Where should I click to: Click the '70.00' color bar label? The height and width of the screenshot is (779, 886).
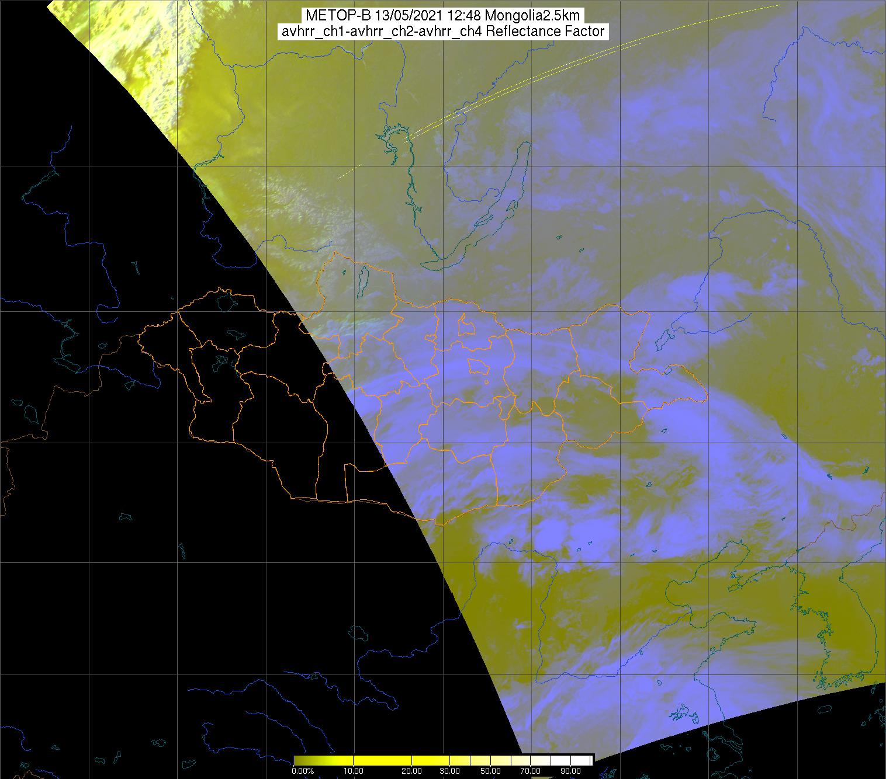point(530,771)
